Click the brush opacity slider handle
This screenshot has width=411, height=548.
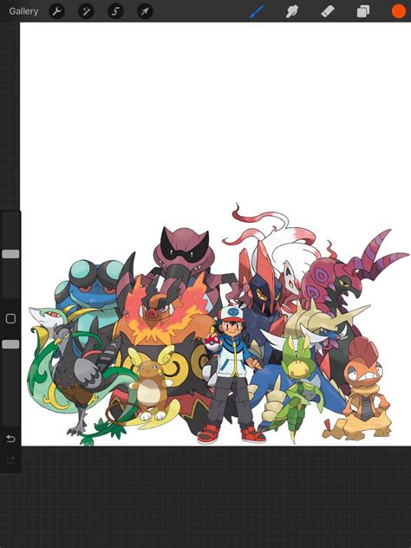point(10,344)
